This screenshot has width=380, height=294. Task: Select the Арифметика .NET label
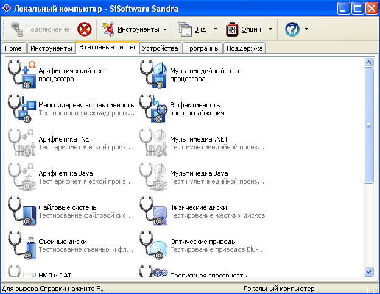coord(66,139)
